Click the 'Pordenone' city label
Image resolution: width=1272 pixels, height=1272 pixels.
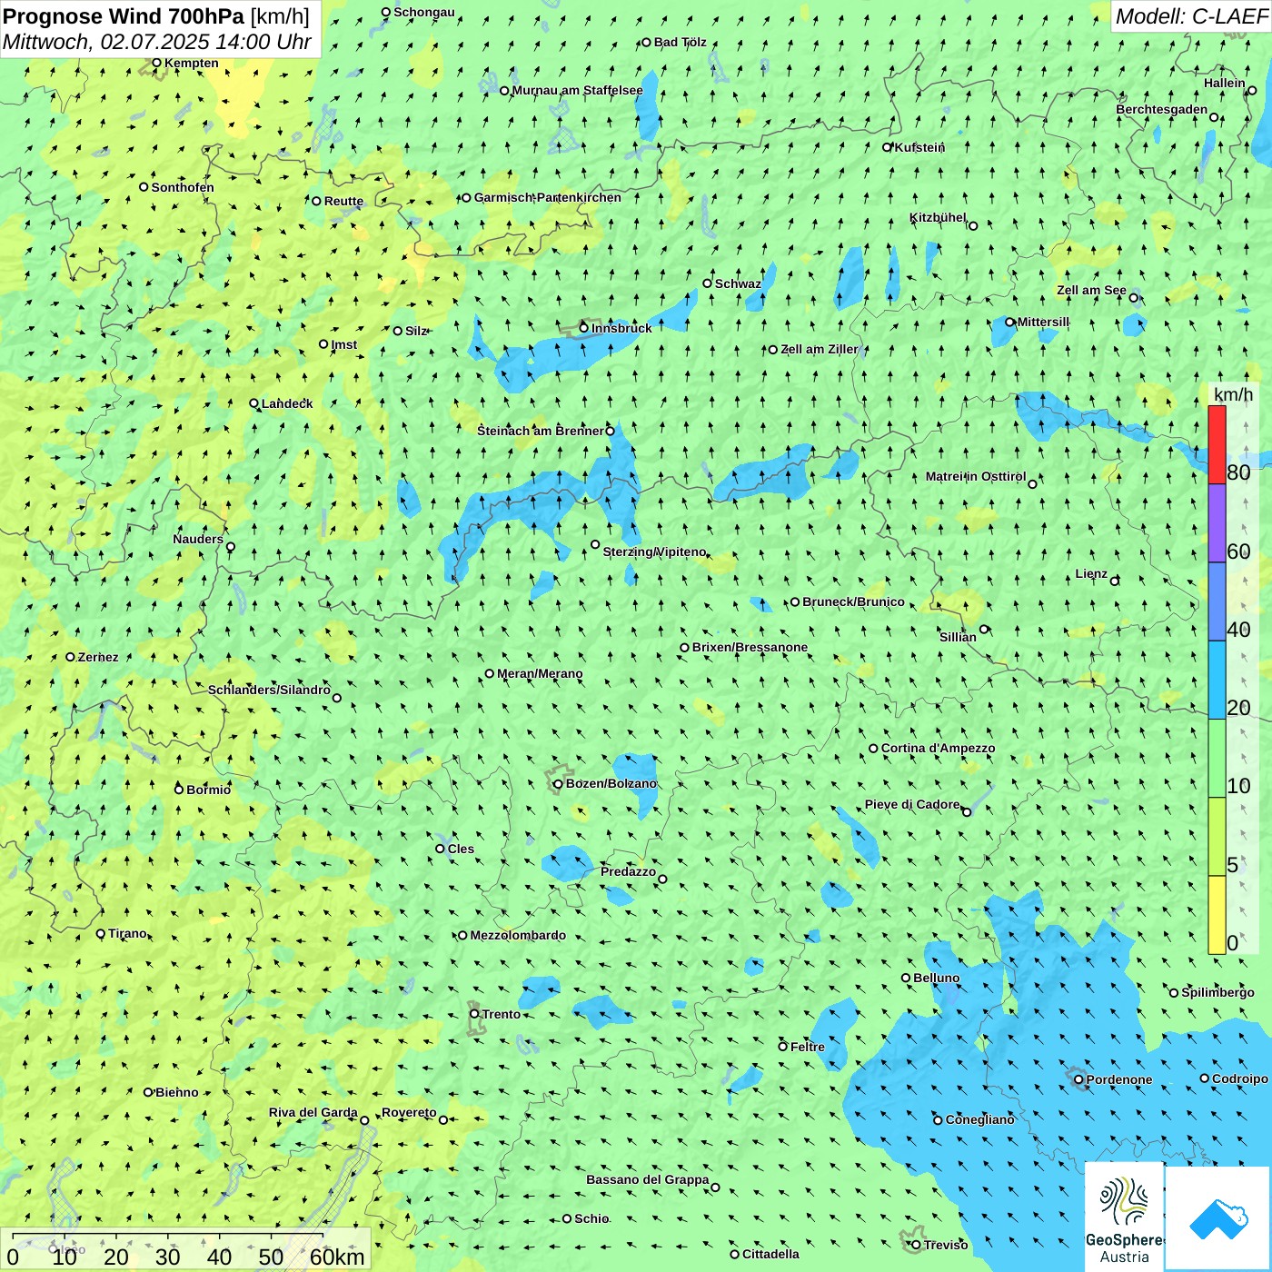[1119, 1079]
